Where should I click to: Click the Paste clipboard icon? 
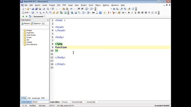(x=64, y=9)
